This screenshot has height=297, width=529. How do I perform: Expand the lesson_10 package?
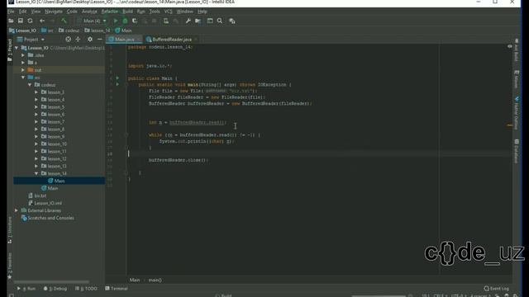pos(36,144)
